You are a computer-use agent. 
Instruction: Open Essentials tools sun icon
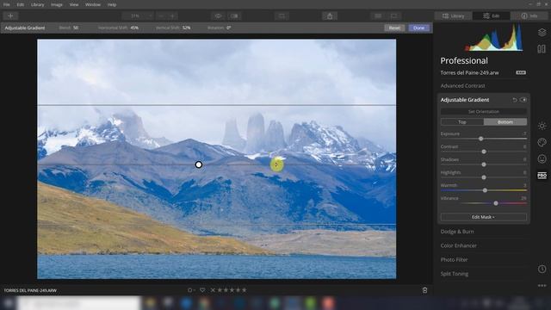coord(542,126)
